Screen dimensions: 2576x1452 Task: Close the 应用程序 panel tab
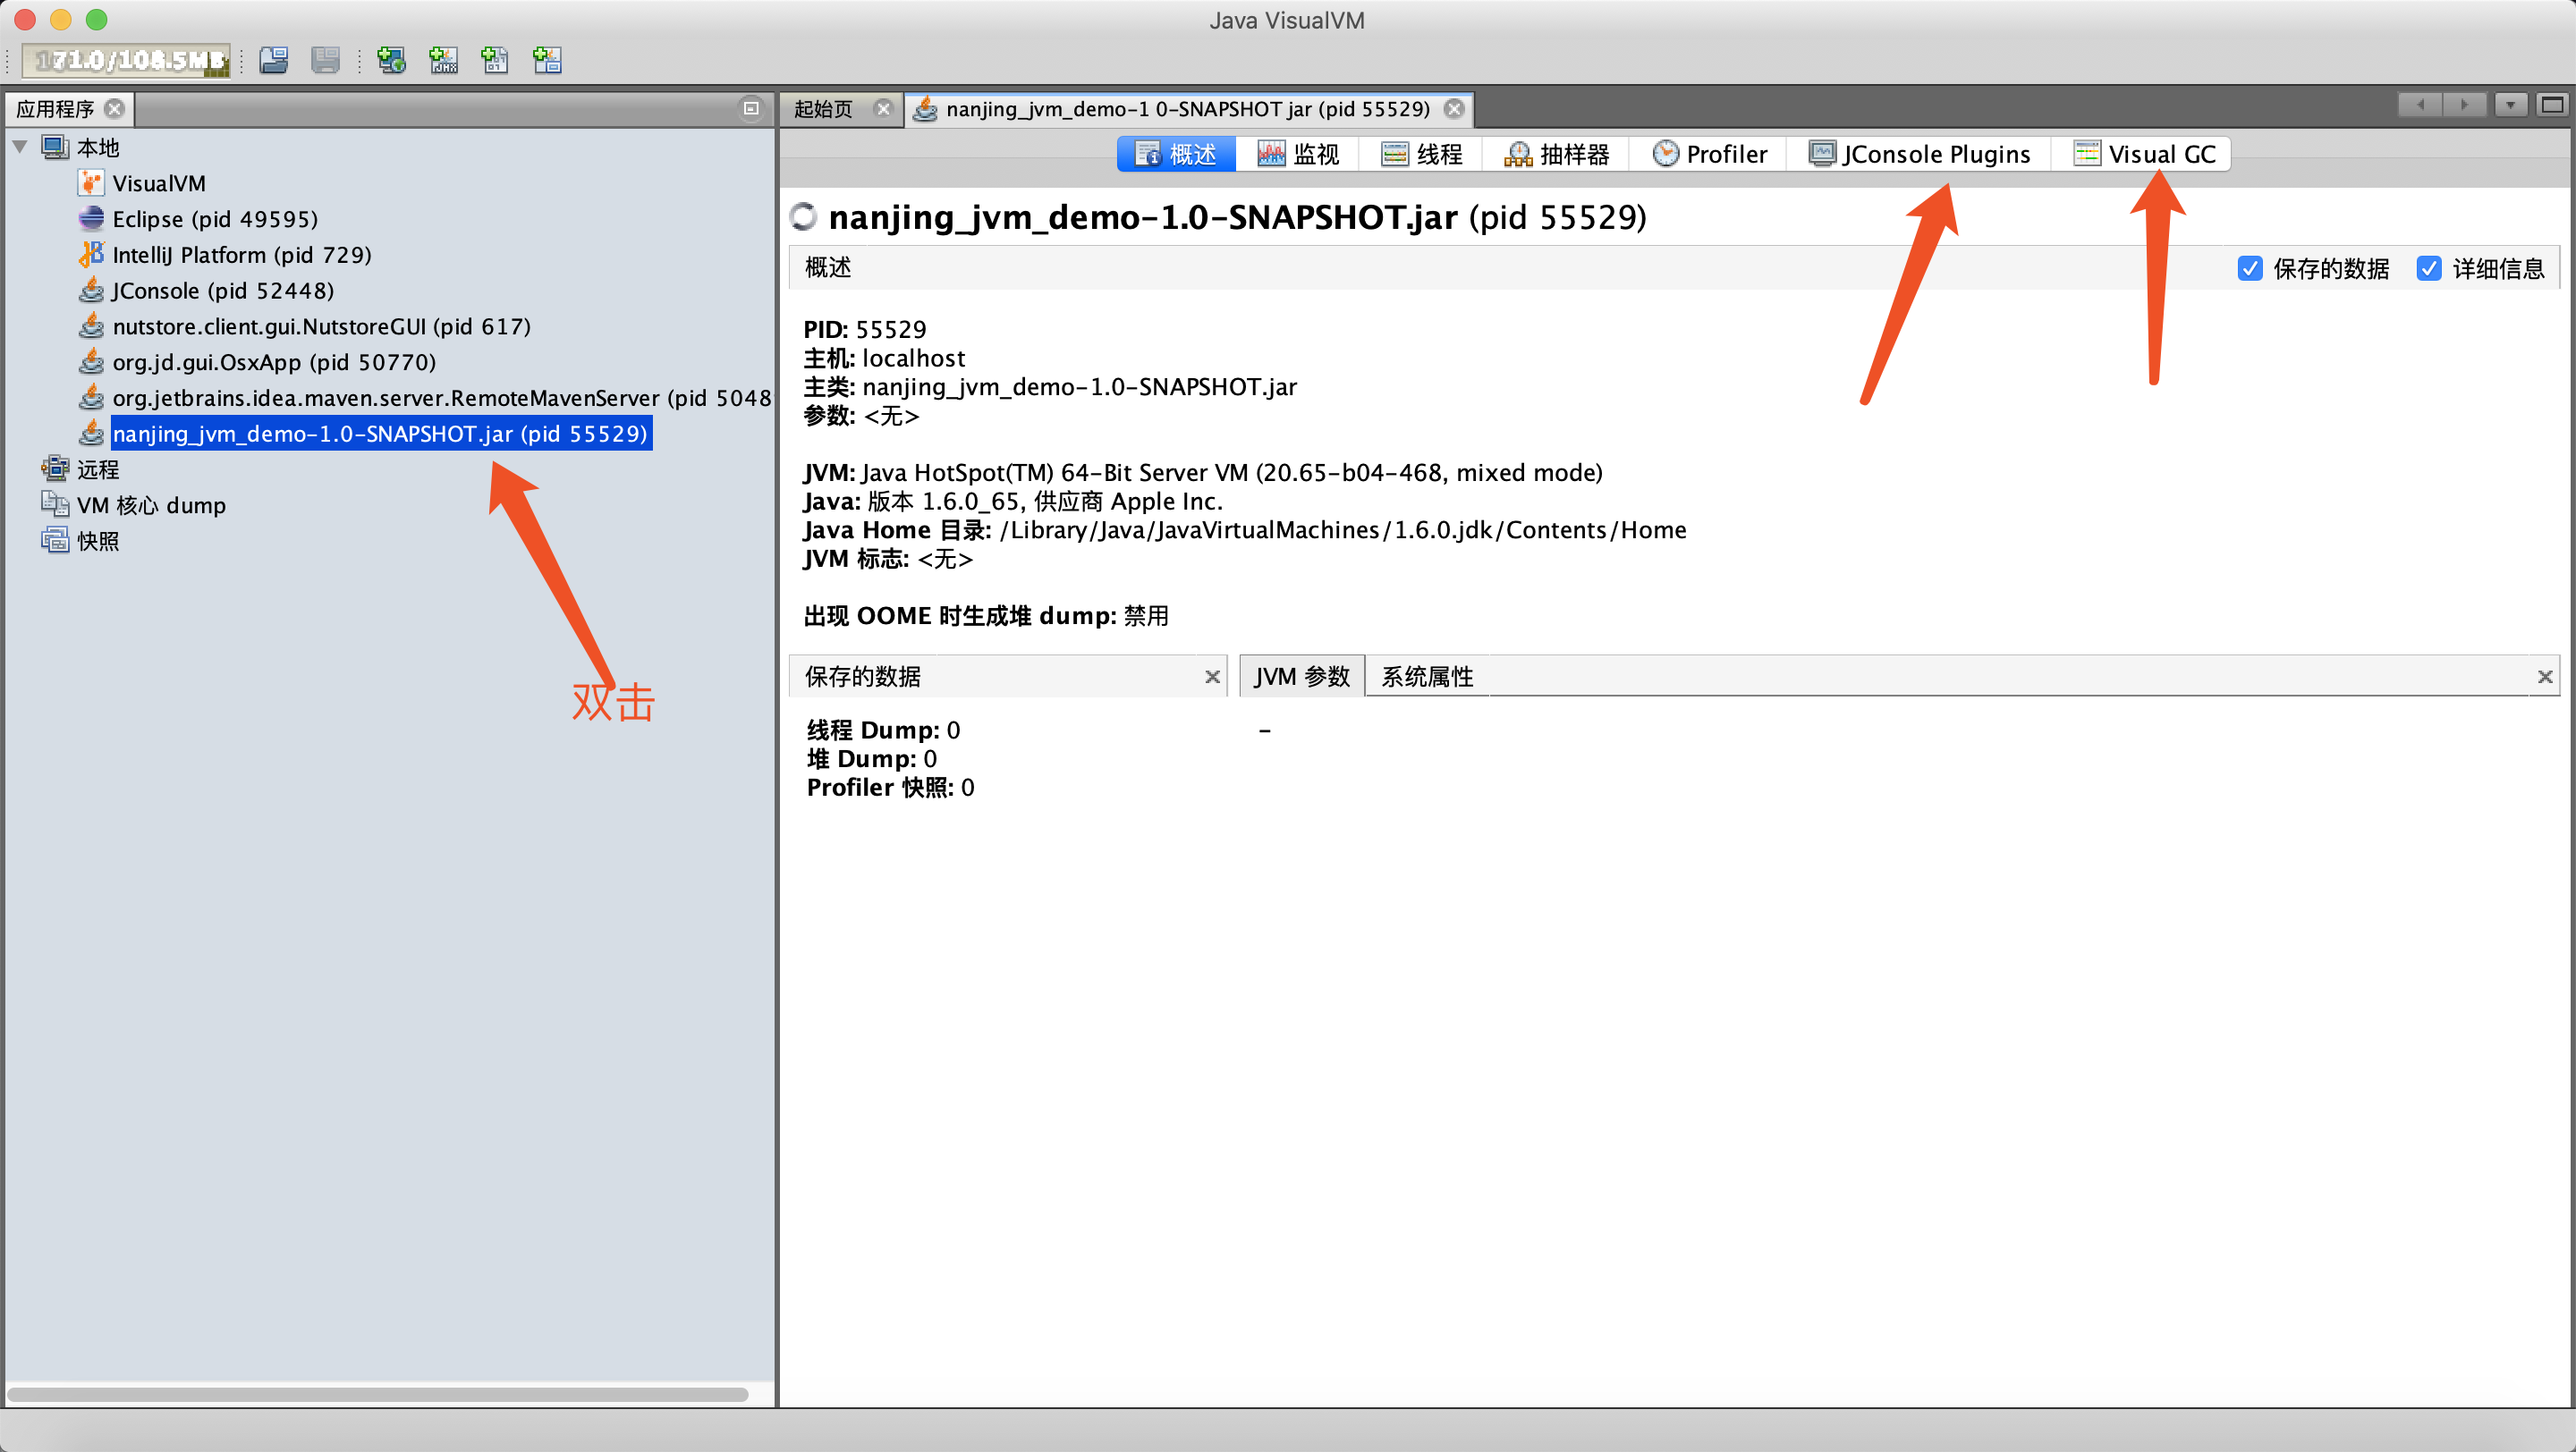pyautogui.click(x=115, y=108)
